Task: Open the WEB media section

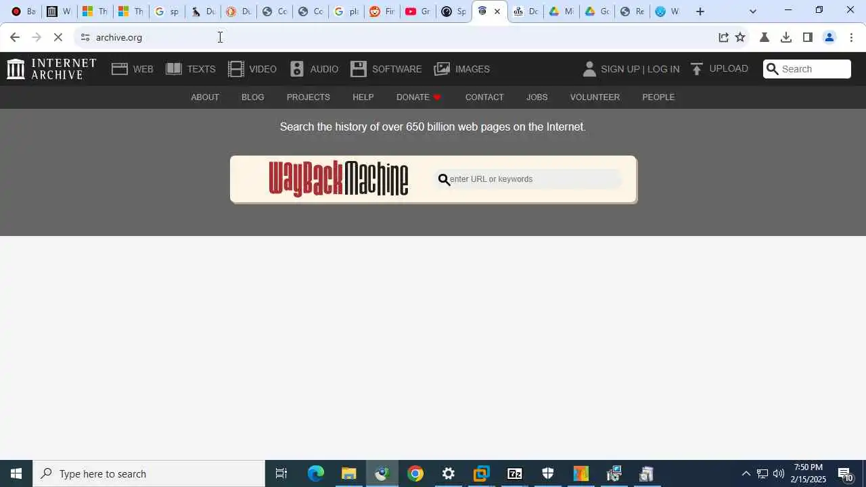Action: tap(133, 69)
